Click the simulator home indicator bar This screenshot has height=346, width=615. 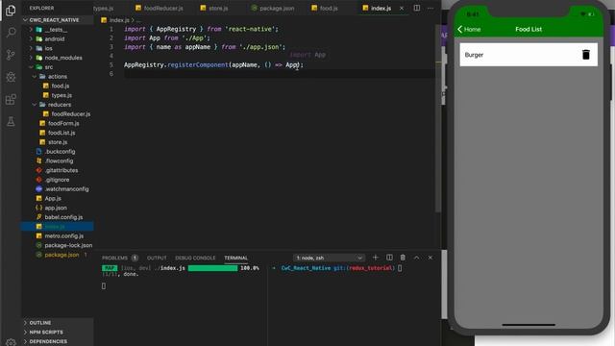tap(529, 325)
